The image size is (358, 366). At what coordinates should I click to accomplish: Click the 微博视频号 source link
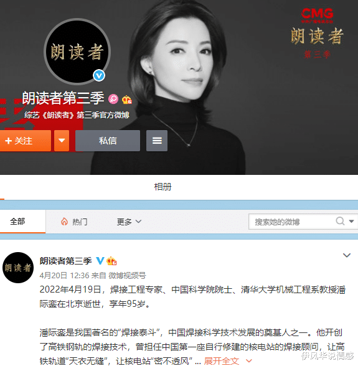127,275
